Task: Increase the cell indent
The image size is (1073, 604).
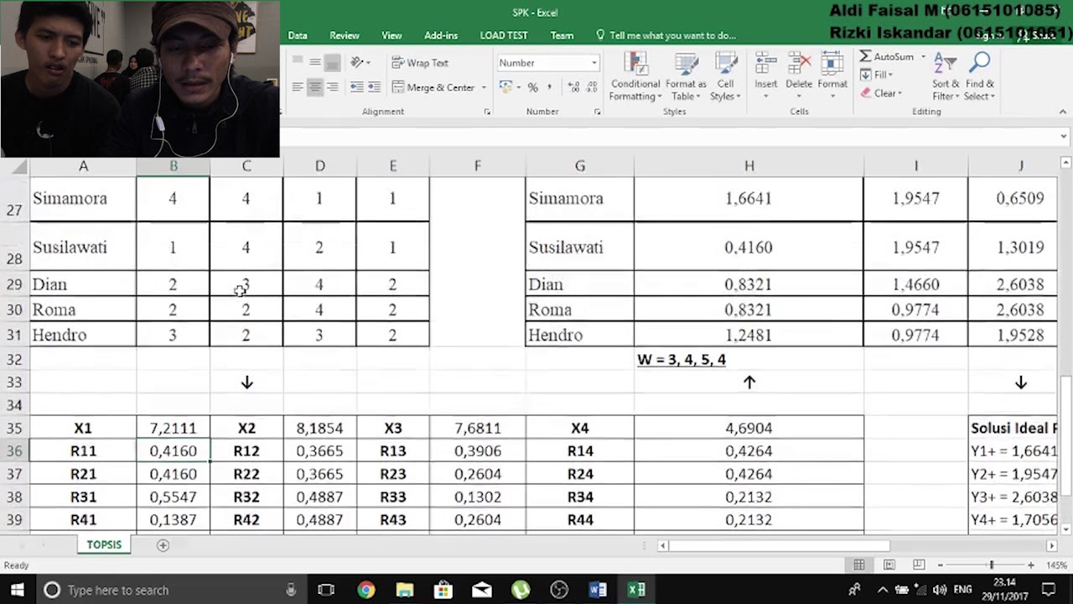Action: pyautogui.click(x=375, y=87)
